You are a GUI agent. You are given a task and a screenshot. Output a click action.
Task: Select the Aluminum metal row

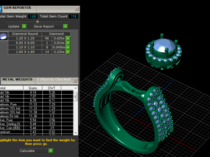pos(36,132)
